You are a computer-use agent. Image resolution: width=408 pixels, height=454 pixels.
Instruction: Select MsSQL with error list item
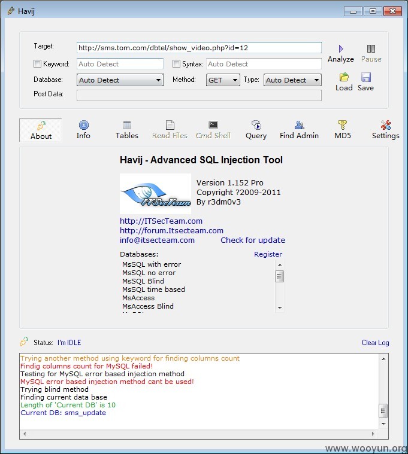coord(152,264)
